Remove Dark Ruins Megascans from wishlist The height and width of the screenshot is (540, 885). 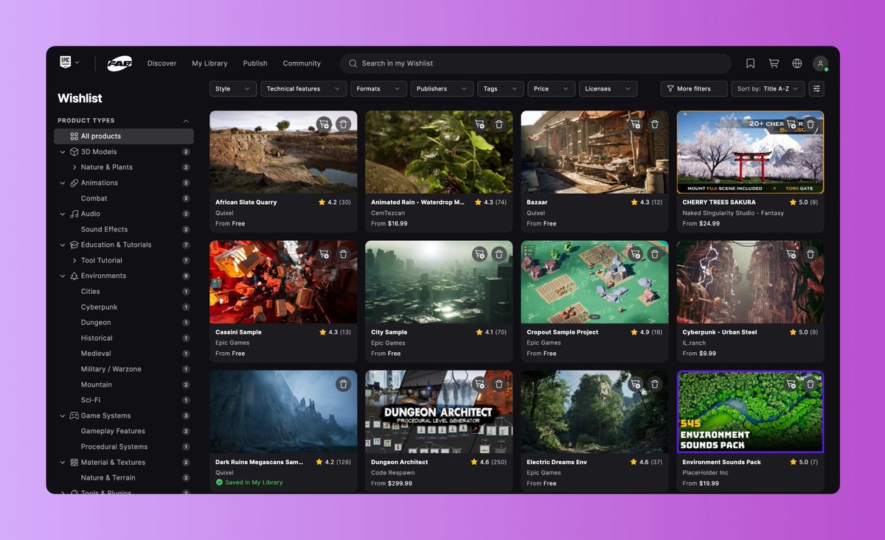(x=343, y=384)
